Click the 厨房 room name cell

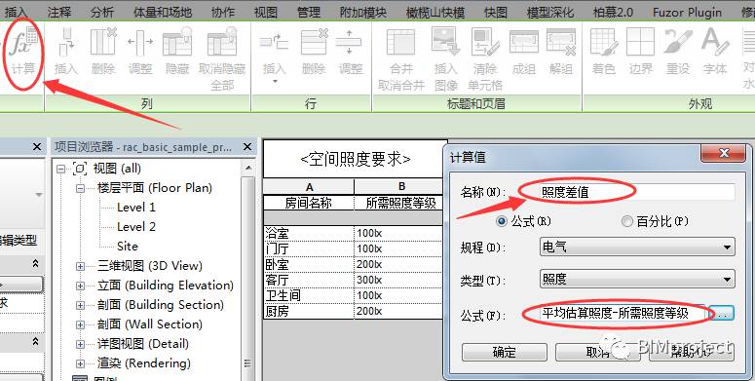309,311
